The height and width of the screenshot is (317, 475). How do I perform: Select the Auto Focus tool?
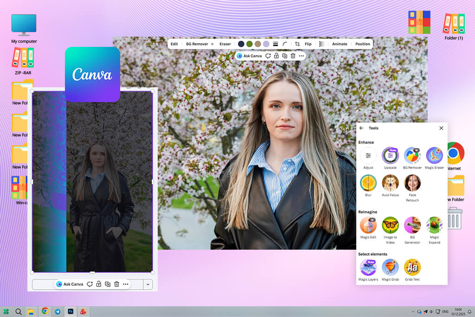(390, 183)
